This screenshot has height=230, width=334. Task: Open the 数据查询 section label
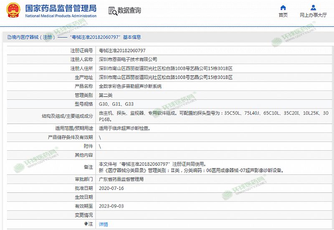point(129,10)
